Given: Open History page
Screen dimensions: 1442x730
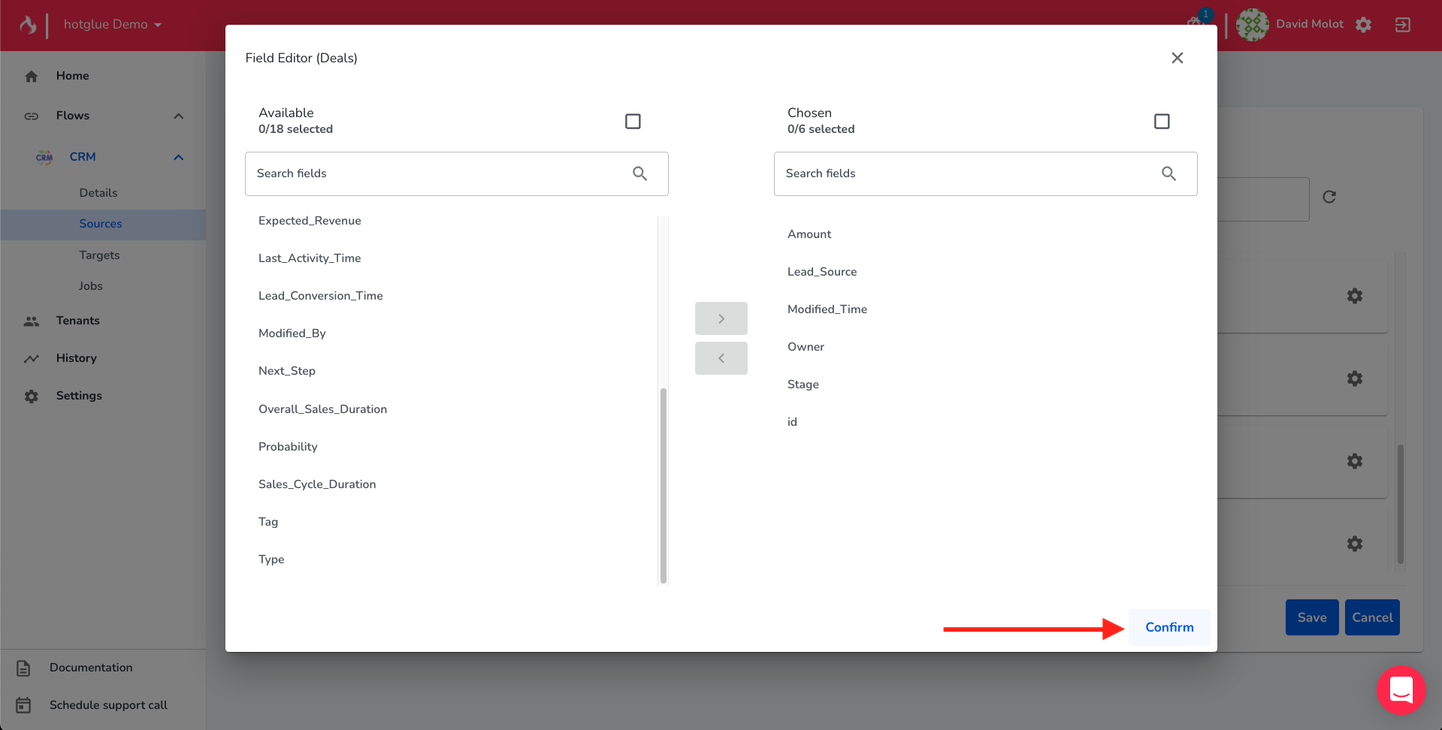Looking at the screenshot, I should coord(76,358).
